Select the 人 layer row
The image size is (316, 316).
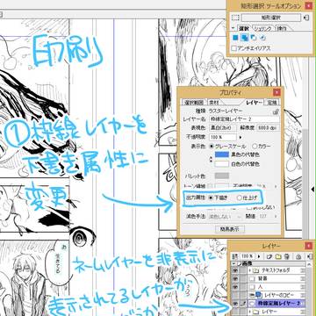[276, 286]
